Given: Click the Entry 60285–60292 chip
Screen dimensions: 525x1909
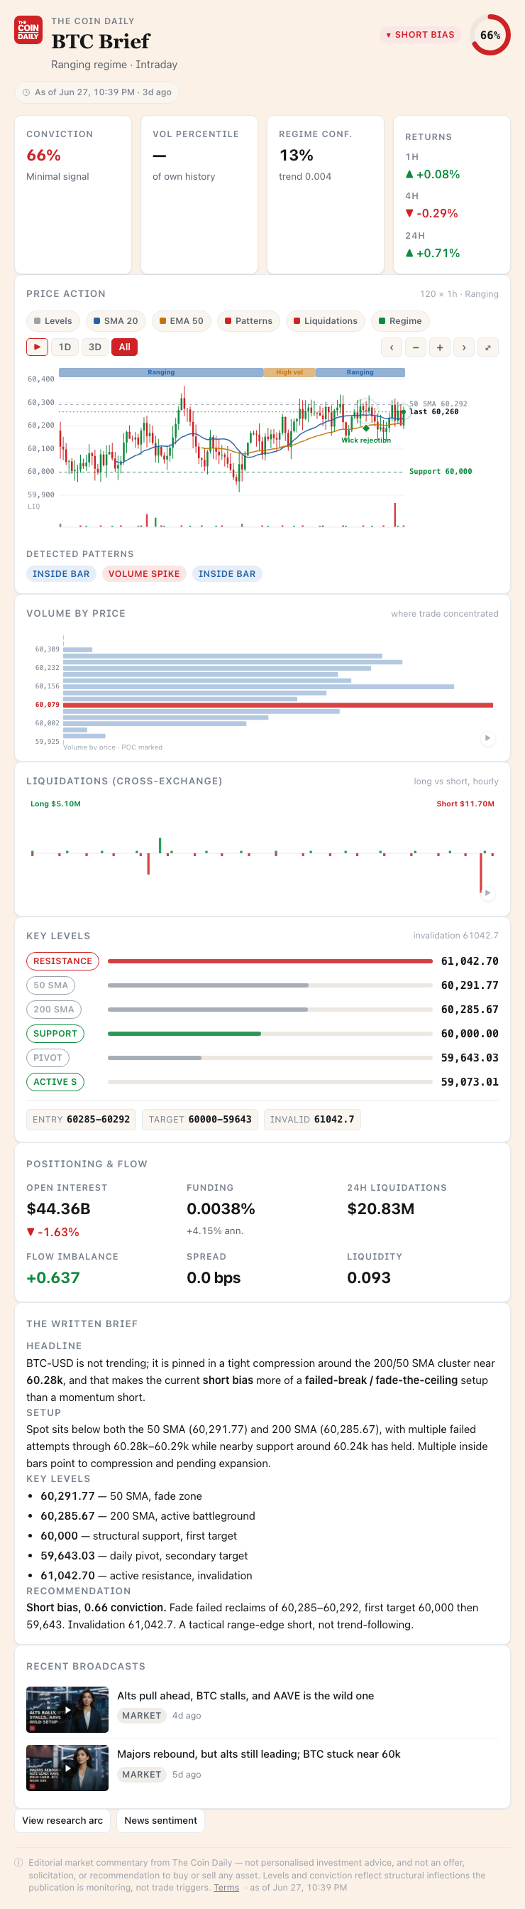Looking at the screenshot, I should (82, 1119).
